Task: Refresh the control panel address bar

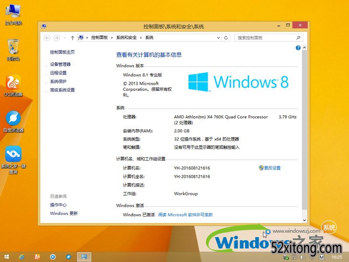Action: pos(226,38)
